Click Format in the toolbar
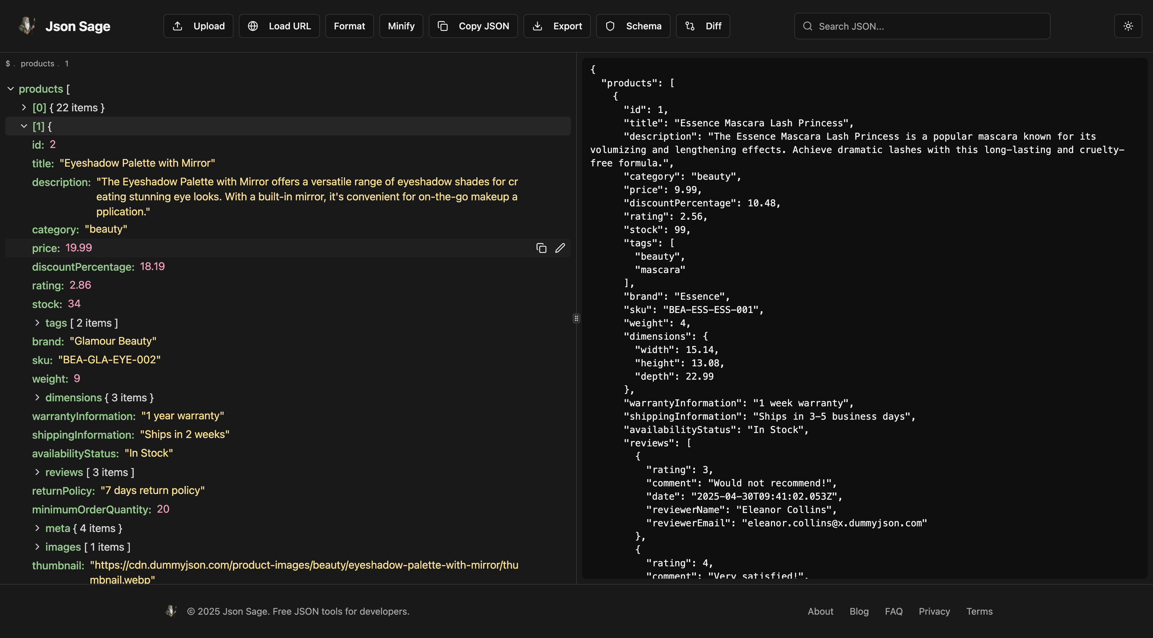This screenshot has width=1153, height=638. click(349, 26)
